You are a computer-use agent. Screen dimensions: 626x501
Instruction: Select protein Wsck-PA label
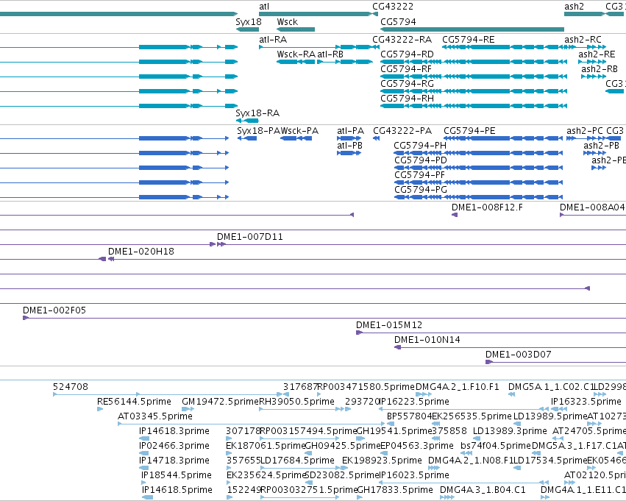pyautogui.click(x=300, y=131)
